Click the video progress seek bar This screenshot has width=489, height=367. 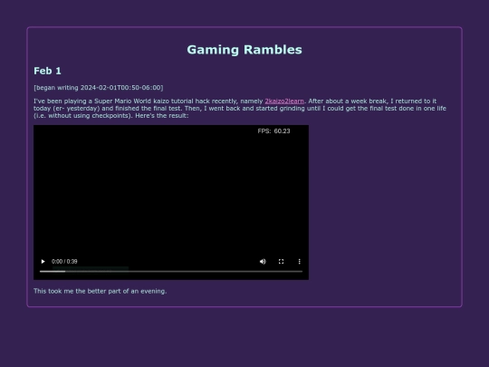(171, 272)
